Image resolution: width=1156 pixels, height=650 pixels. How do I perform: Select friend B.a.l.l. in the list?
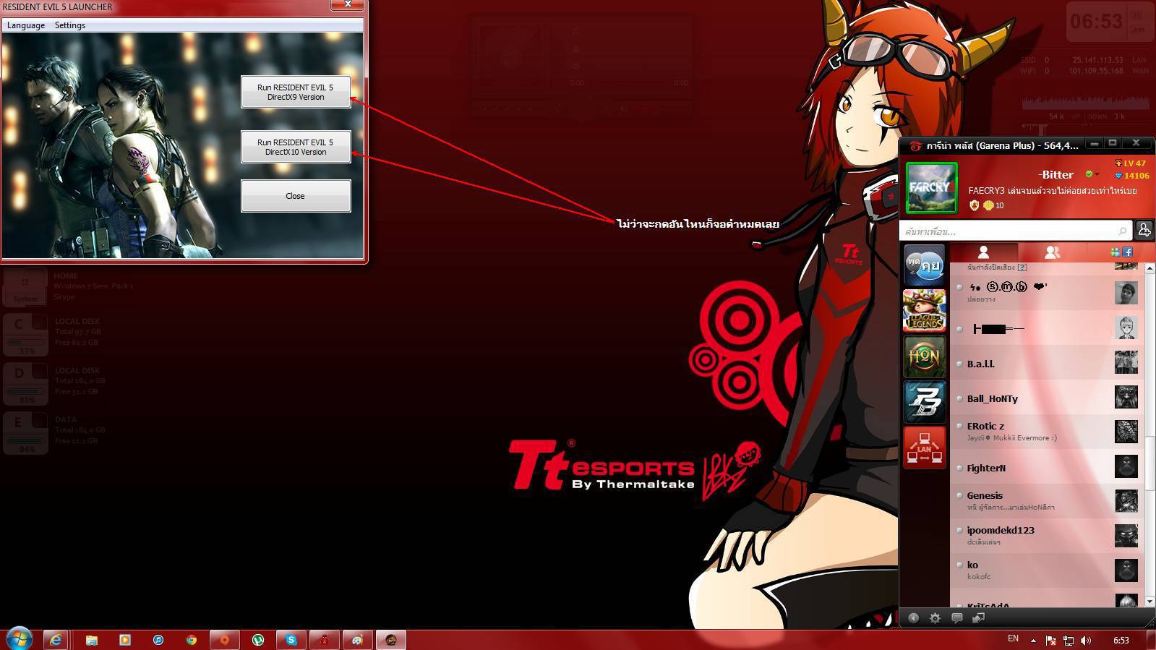click(x=1047, y=364)
